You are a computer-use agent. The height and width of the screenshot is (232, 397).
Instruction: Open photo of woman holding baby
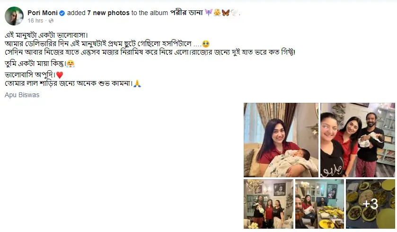point(281,140)
